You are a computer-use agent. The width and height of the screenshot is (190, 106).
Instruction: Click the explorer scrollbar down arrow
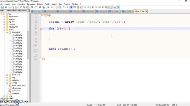pos(28,99)
